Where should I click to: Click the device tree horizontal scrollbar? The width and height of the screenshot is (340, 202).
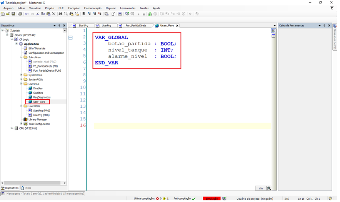click(33, 183)
